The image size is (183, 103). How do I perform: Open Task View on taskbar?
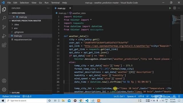click(55, 100)
